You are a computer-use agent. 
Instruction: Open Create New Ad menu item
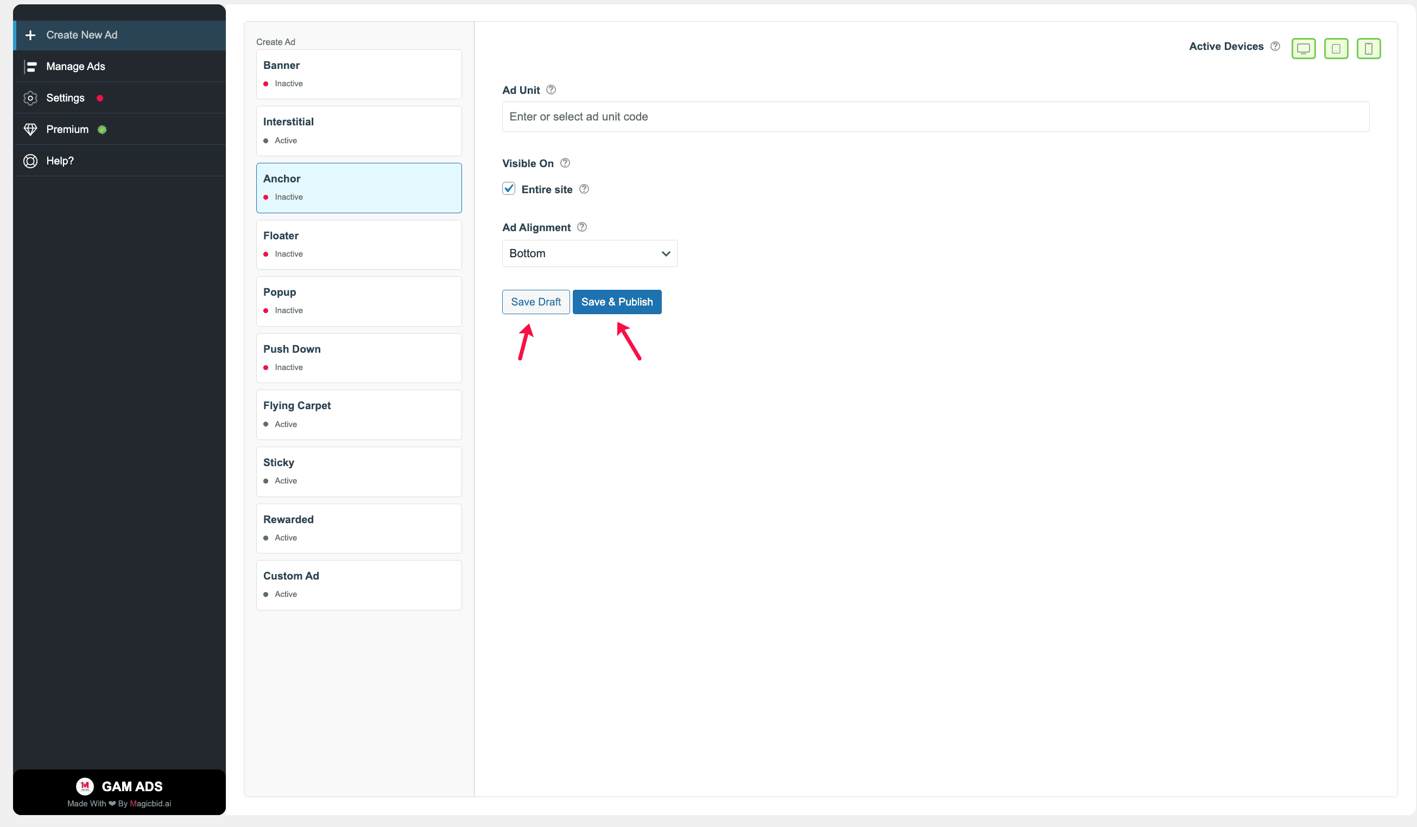(119, 35)
